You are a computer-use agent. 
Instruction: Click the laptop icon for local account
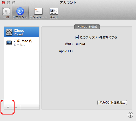pos(9,43)
